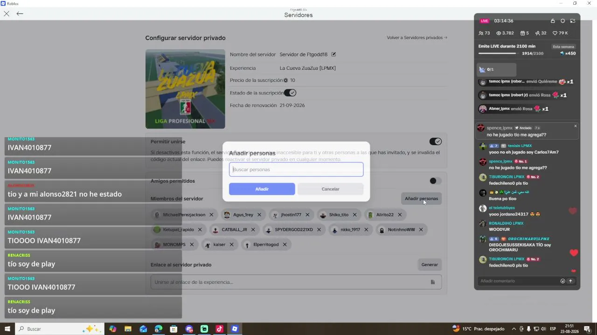This screenshot has height=335, width=597.
Task: Open TikTok from the taskbar
Action: (x=219, y=329)
